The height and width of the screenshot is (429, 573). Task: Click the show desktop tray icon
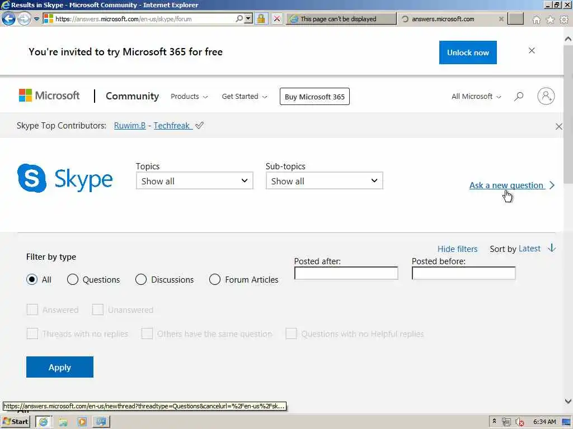[566, 422]
